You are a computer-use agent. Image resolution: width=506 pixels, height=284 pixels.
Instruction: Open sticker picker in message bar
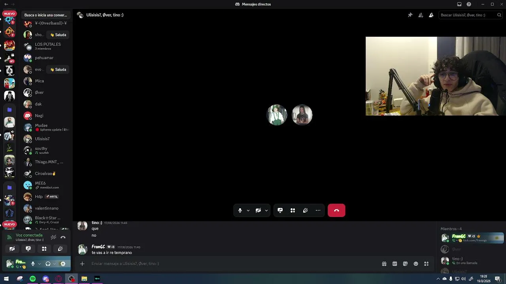point(405,264)
